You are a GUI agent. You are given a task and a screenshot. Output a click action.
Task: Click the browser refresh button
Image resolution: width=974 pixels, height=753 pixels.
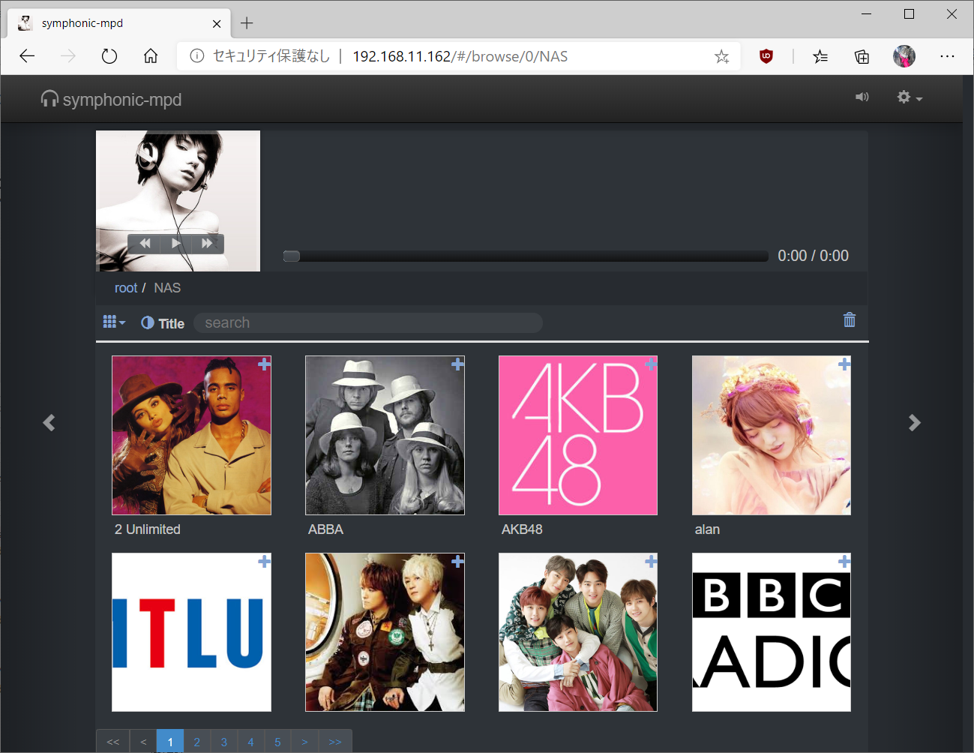[109, 56]
